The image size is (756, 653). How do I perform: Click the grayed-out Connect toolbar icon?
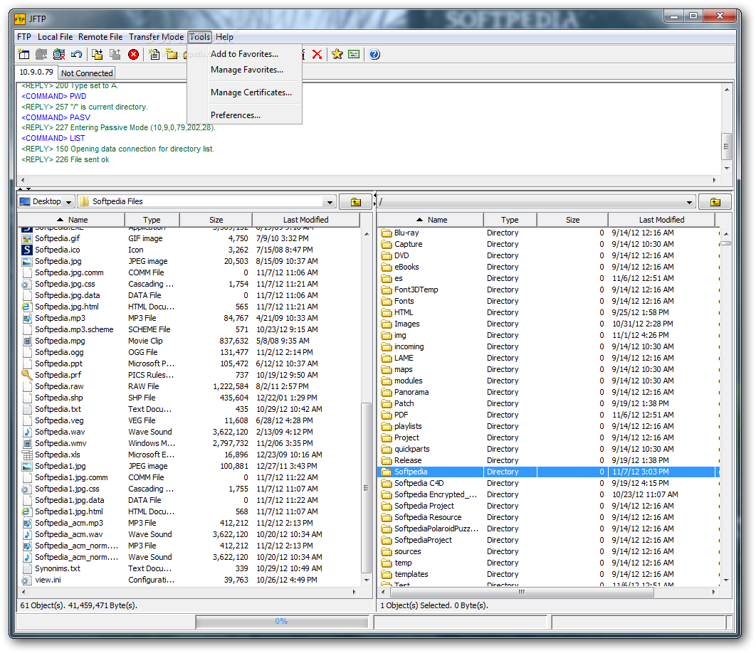pos(41,54)
